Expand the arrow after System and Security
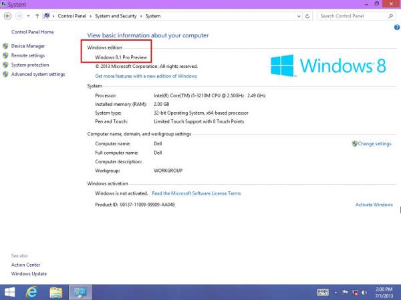This screenshot has width=401, height=300. [141, 16]
